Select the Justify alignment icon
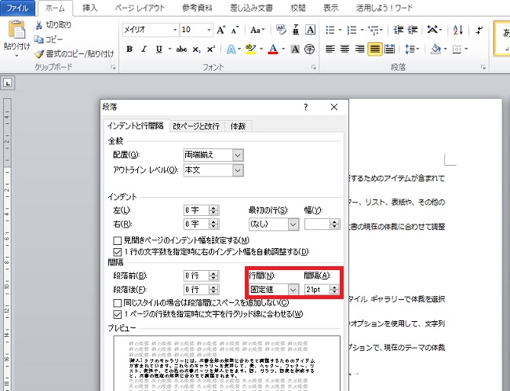The height and width of the screenshot is (391, 510). (x=374, y=49)
